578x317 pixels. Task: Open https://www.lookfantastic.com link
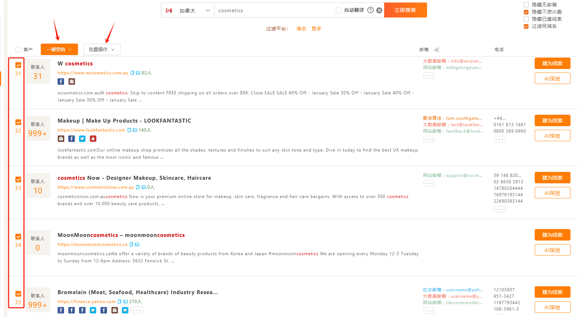tap(92, 130)
